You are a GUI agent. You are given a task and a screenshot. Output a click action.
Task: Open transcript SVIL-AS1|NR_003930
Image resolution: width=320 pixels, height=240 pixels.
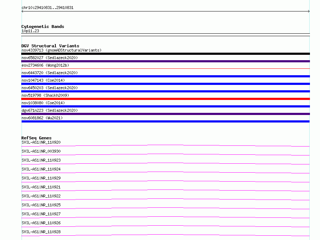[41, 151]
